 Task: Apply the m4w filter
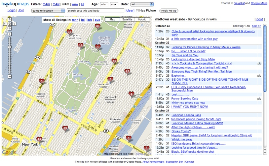coord(56,4)
